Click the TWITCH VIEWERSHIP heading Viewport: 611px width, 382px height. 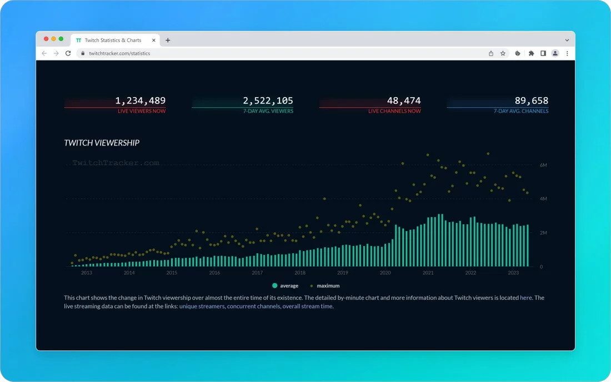pyautogui.click(x=102, y=143)
